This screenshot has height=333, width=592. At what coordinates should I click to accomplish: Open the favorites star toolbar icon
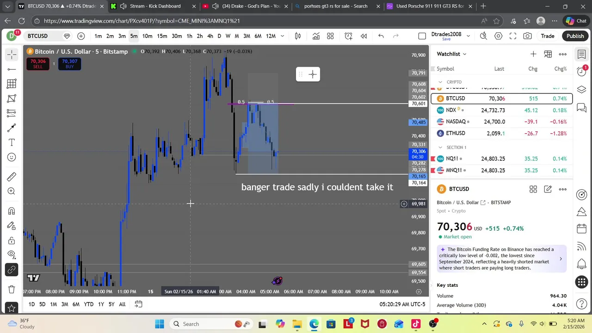point(12,308)
